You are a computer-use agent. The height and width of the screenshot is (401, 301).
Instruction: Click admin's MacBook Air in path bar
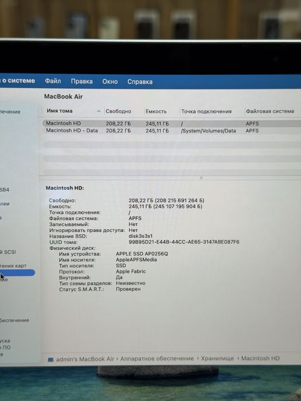coord(85,359)
